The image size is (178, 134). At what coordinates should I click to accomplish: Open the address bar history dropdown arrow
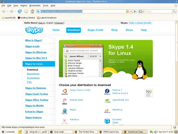coord(131,11)
